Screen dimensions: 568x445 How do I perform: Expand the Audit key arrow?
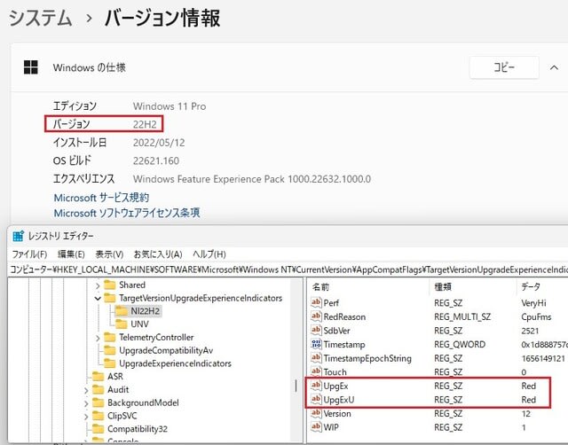point(86,390)
